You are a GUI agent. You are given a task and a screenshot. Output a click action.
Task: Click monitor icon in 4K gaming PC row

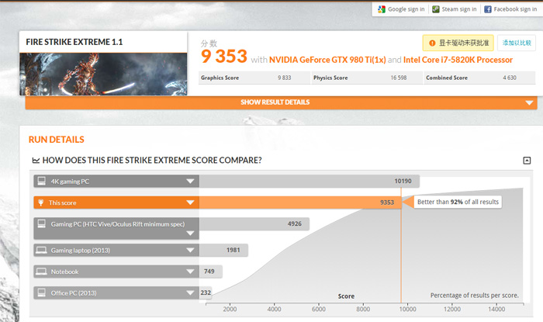pyautogui.click(x=42, y=181)
